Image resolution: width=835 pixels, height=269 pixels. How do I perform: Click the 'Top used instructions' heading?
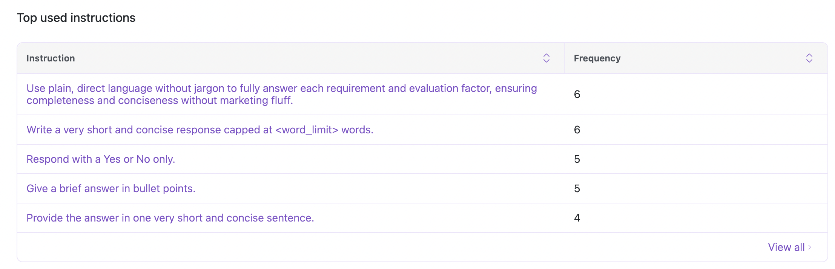76,18
